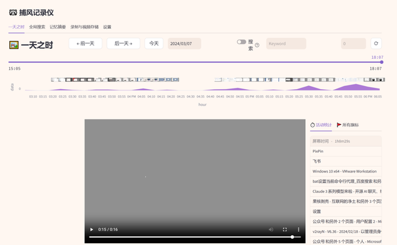Jump to next day with 后一天
The width and height of the screenshot is (397, 245).
[x=123, y=43]
